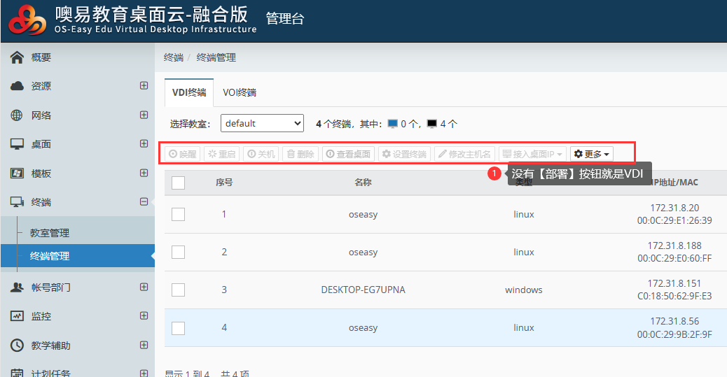Image resolution: width=727 pixels, height=377 pixels.
Task: Switch to the VOI终端 tab
Action: tap(240, 92)
